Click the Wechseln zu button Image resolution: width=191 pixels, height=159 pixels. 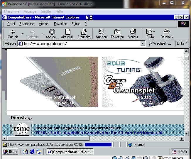(160, 43)
